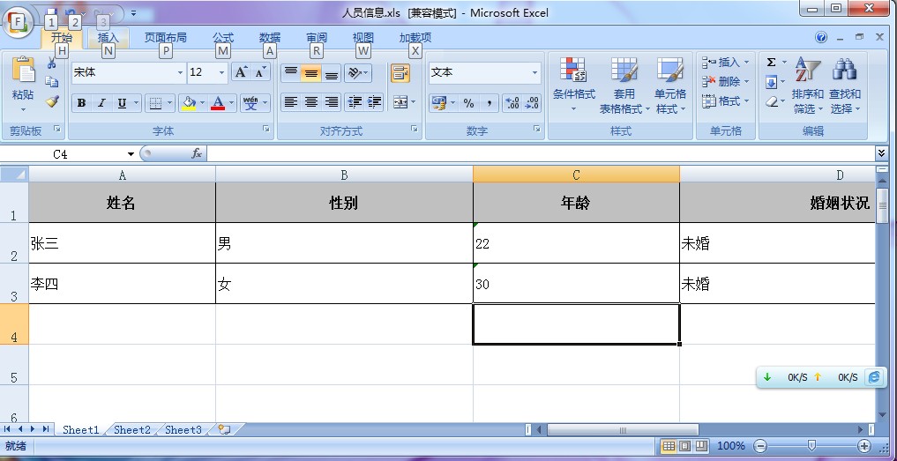Apply accounting number format icon
The width and height of the screenshot is (897, 461).
pos(439,103)
